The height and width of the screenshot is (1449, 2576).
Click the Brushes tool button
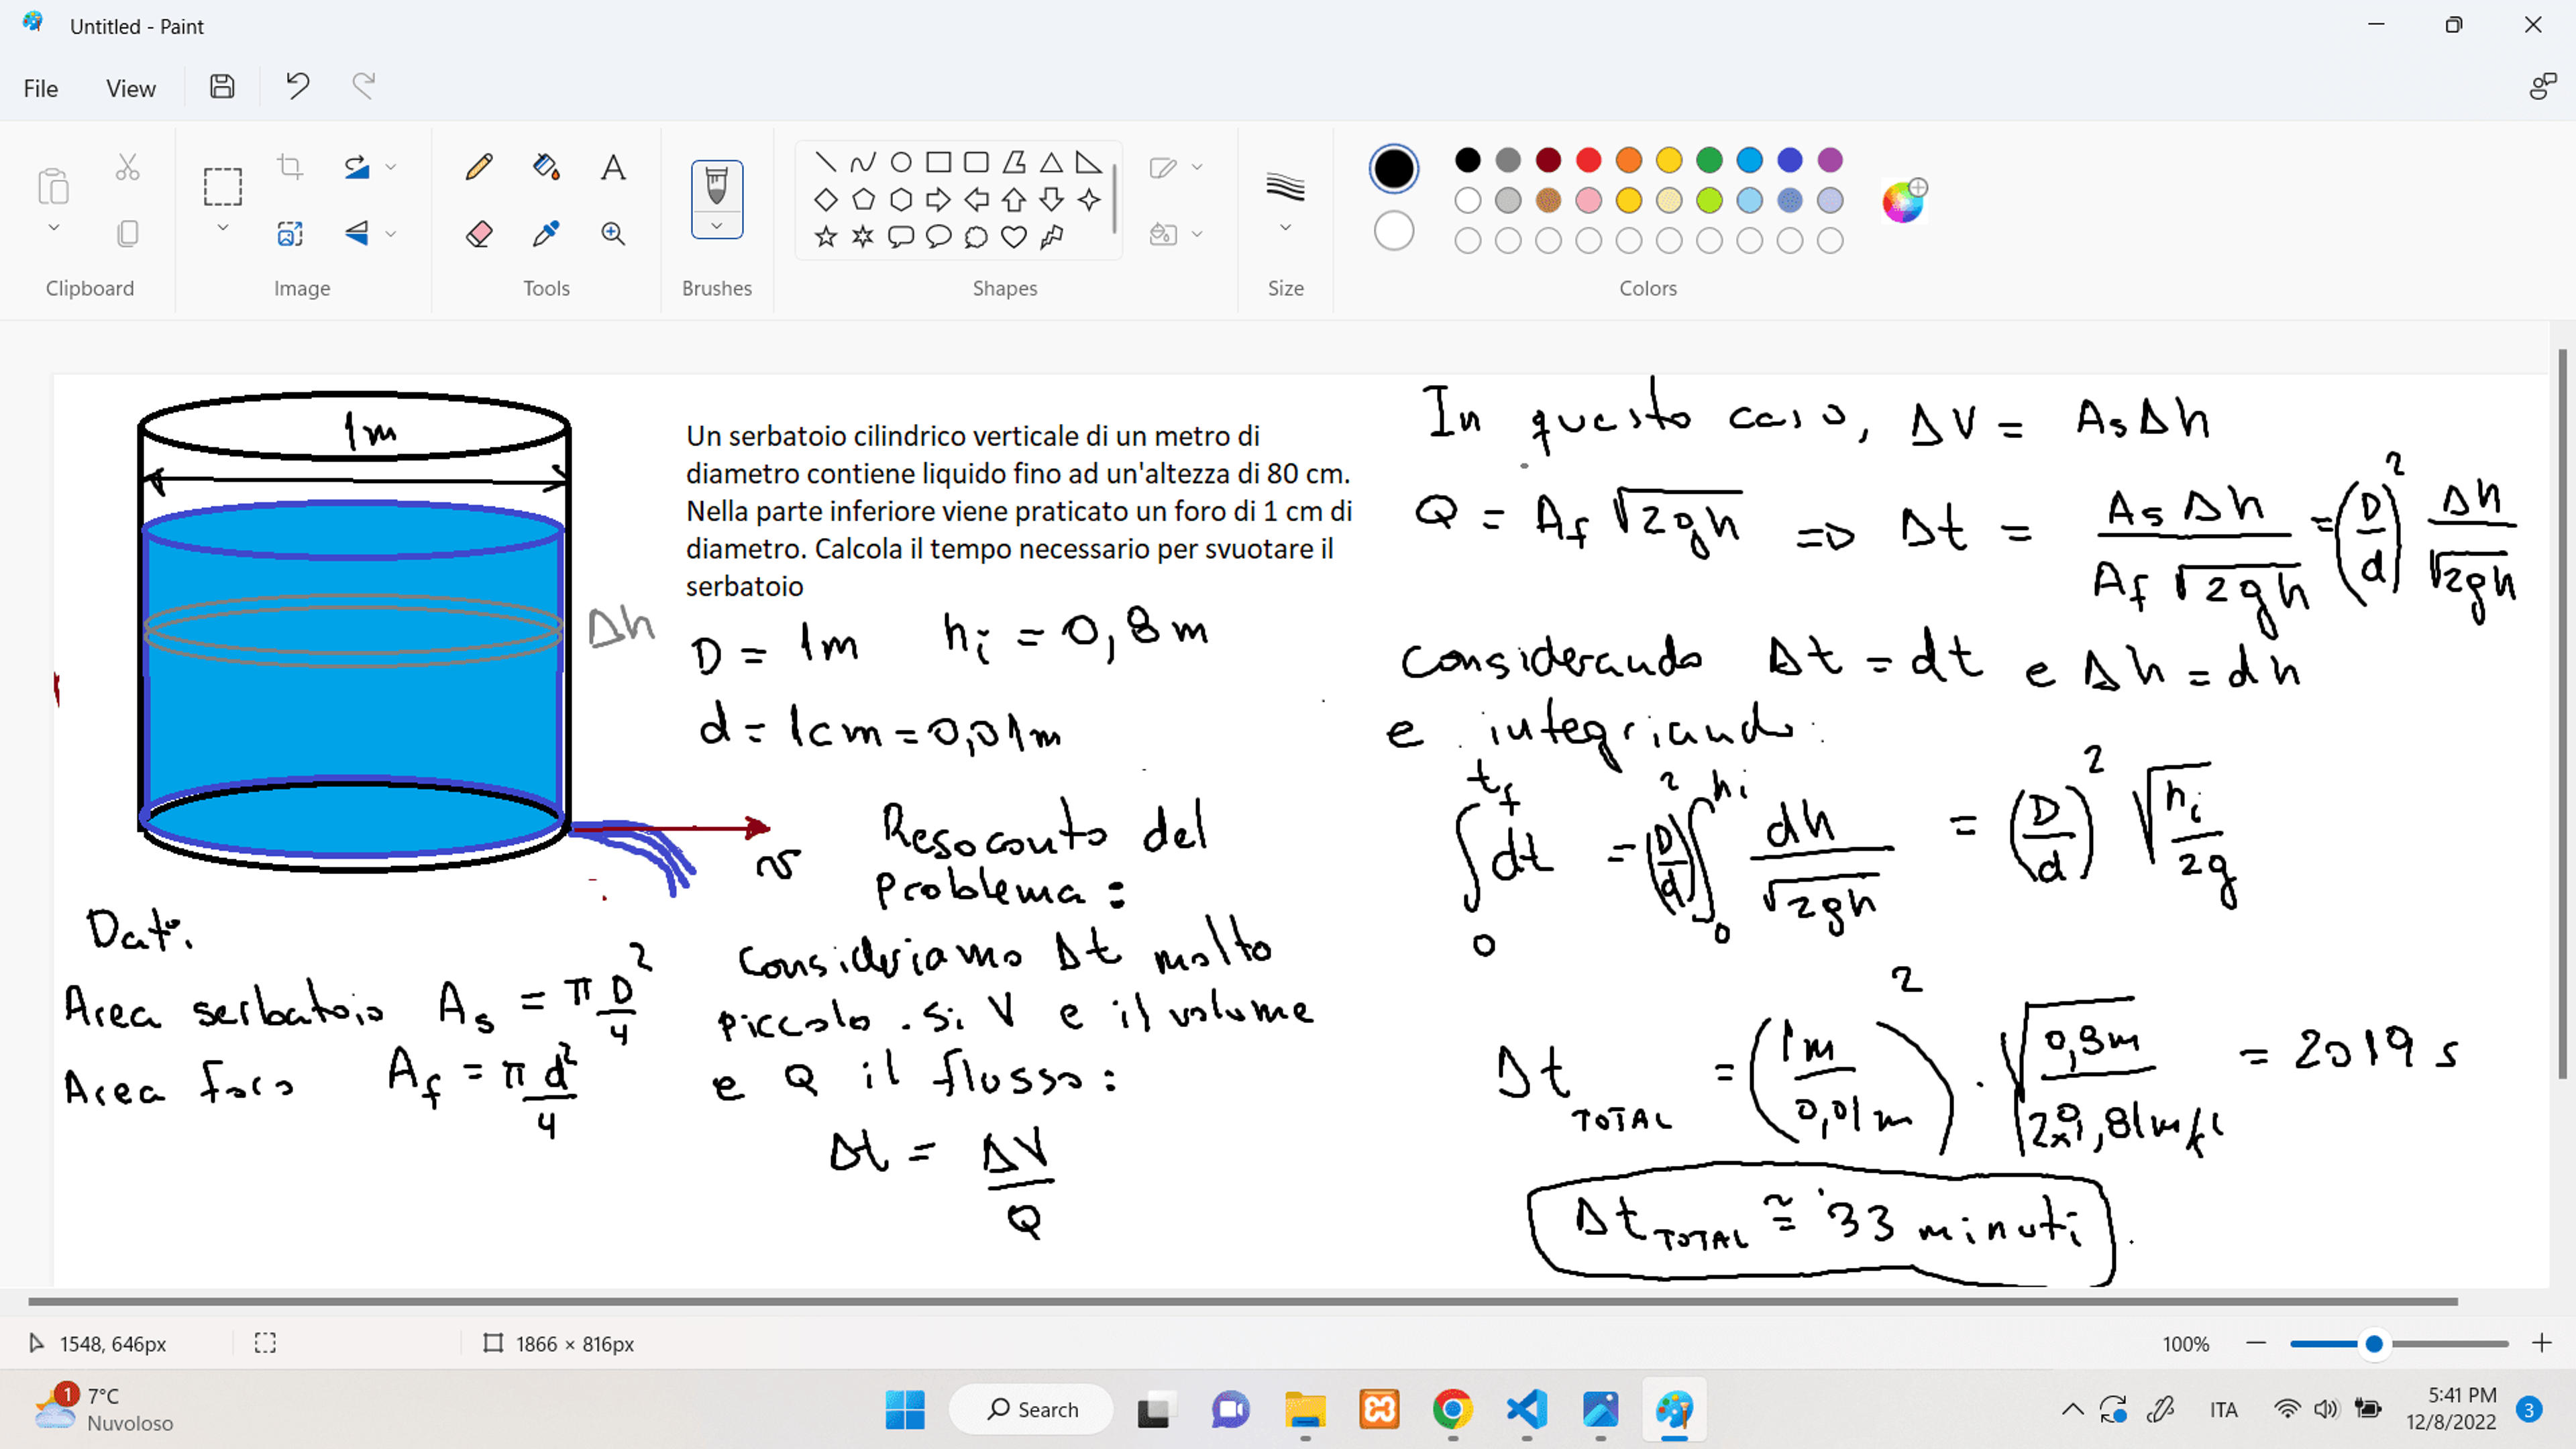(717, 186)
